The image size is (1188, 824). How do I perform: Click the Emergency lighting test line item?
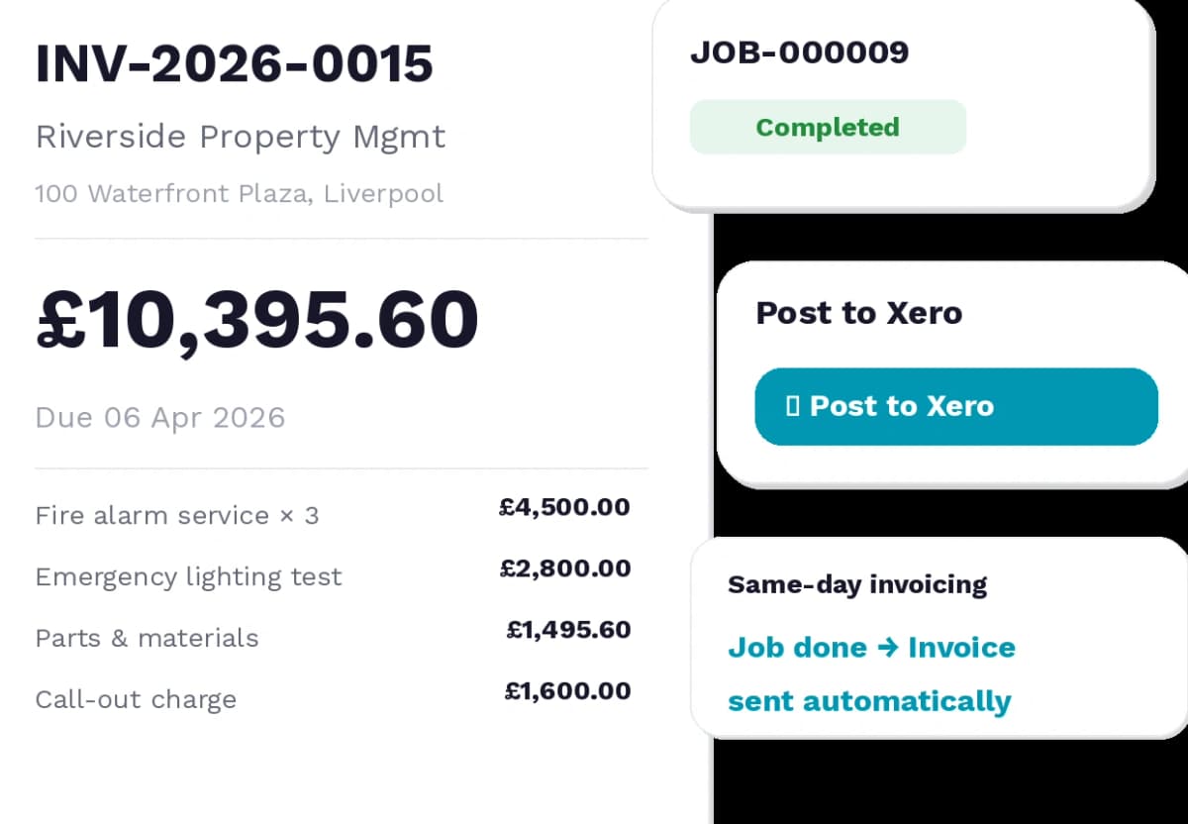pos(188,576)
